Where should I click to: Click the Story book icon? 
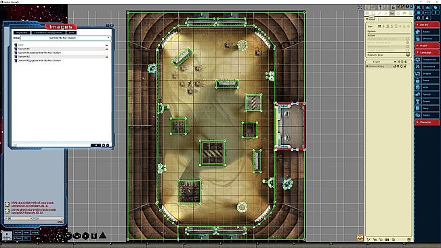(418, 108)
